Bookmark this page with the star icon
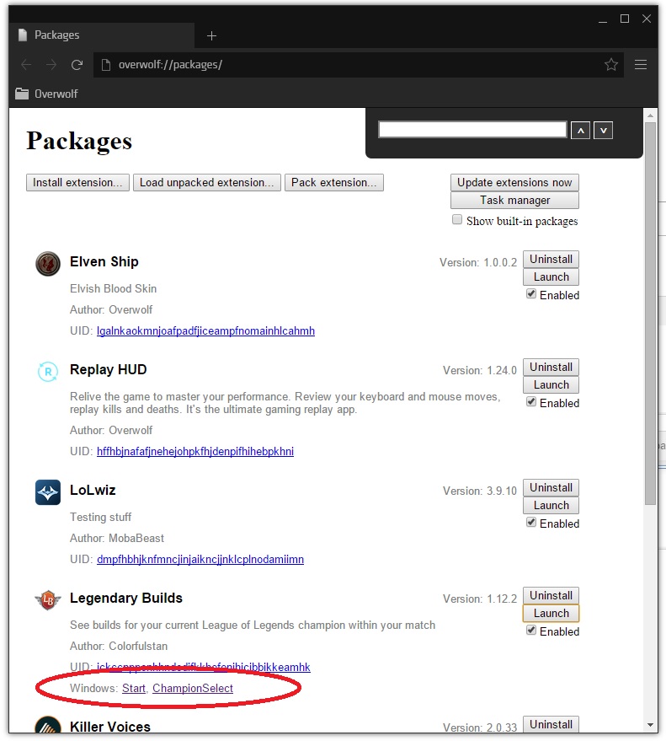666x741 pixels. click(x=611, y=64)
